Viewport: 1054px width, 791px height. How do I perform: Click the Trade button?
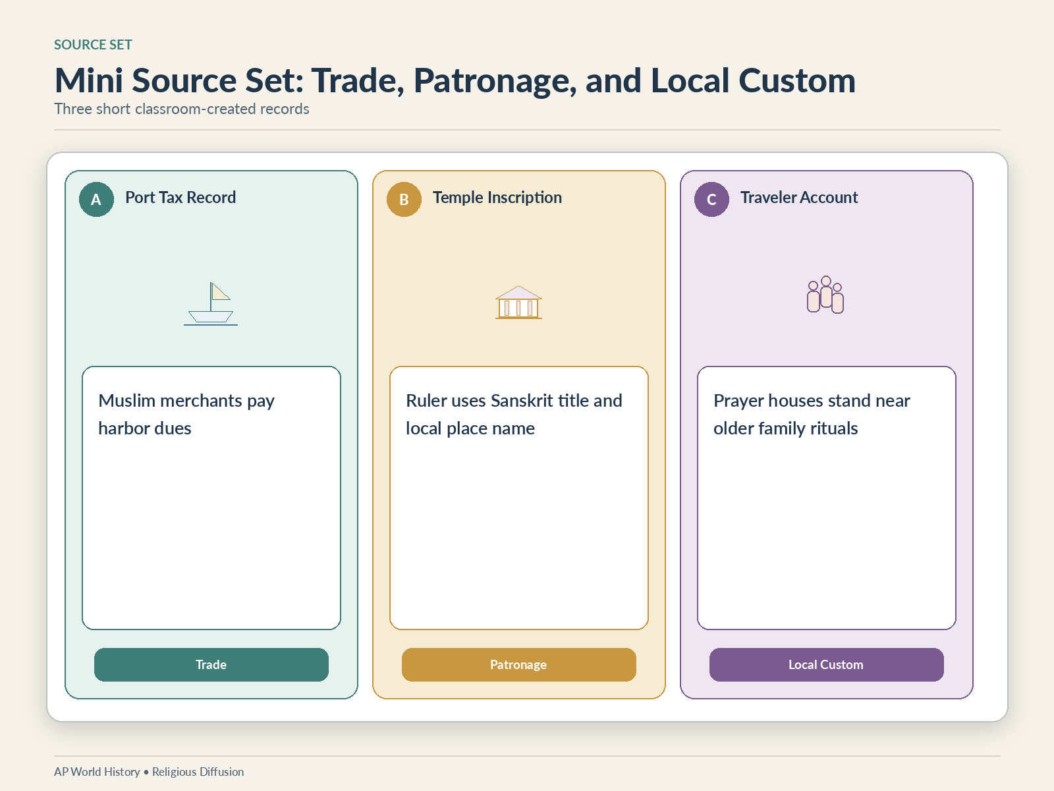(211, 664)
